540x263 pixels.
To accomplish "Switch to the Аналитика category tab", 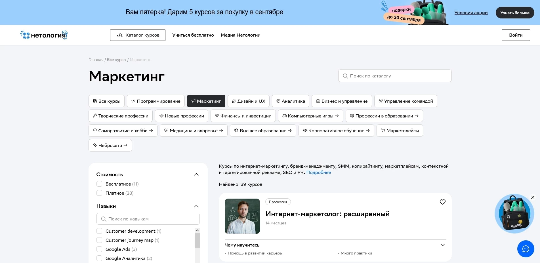I will 291,101.
